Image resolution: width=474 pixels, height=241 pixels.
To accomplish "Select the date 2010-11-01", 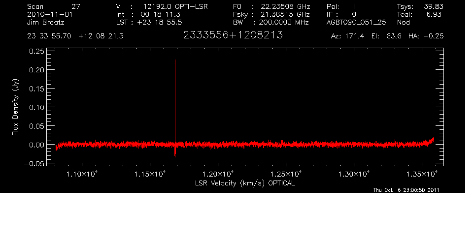I will 50,14.
